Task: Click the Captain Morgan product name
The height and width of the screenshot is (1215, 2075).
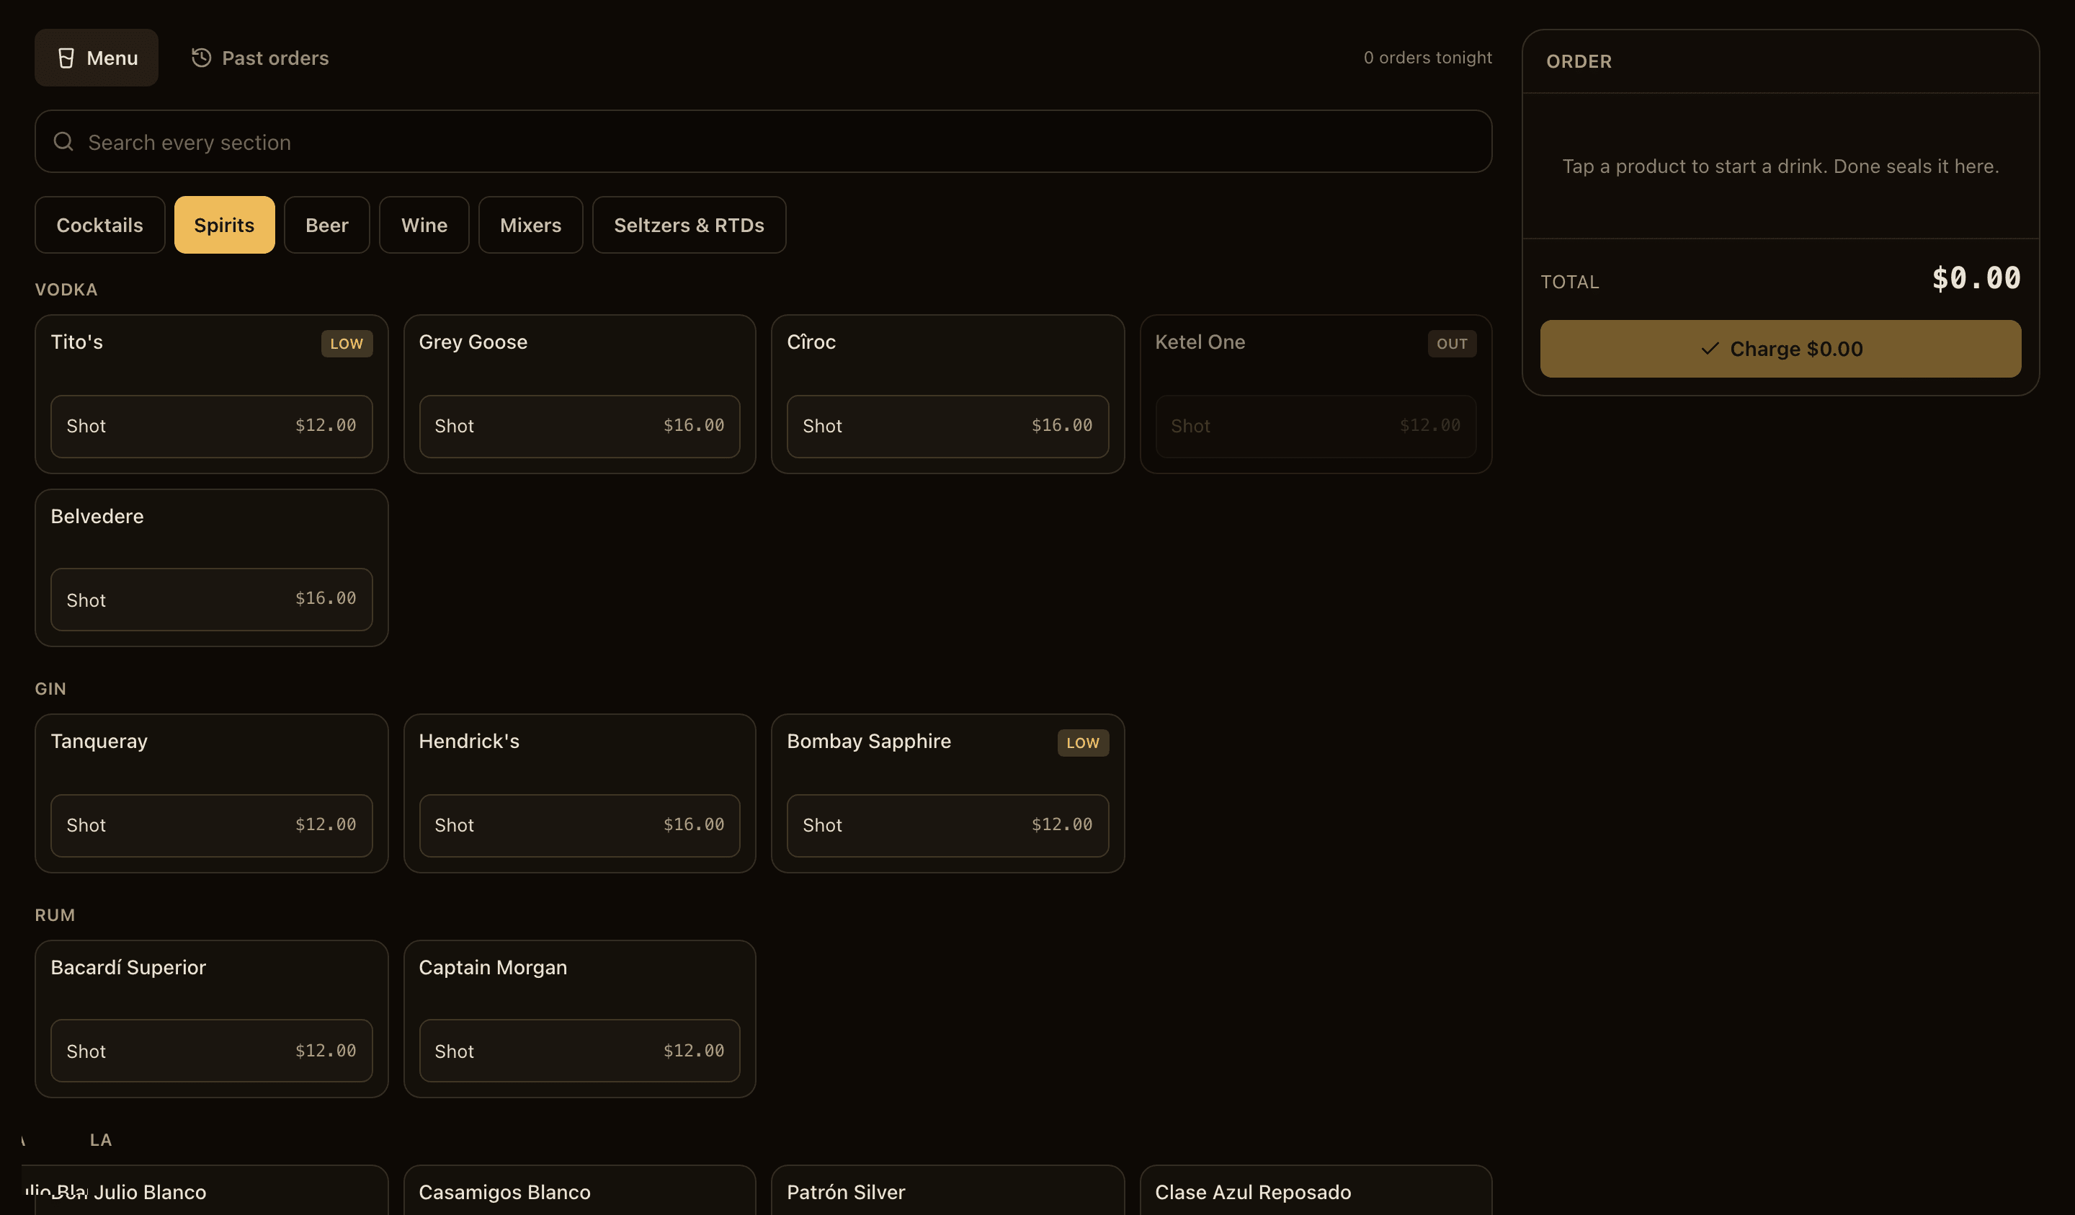Action: coord(492,967)
